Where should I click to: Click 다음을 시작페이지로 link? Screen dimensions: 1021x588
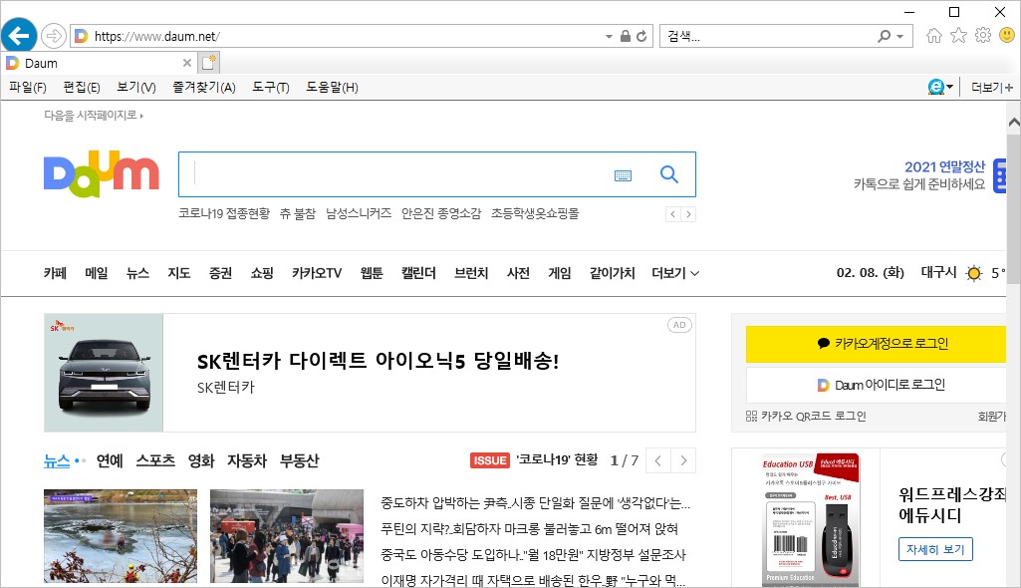pos(94,116)
